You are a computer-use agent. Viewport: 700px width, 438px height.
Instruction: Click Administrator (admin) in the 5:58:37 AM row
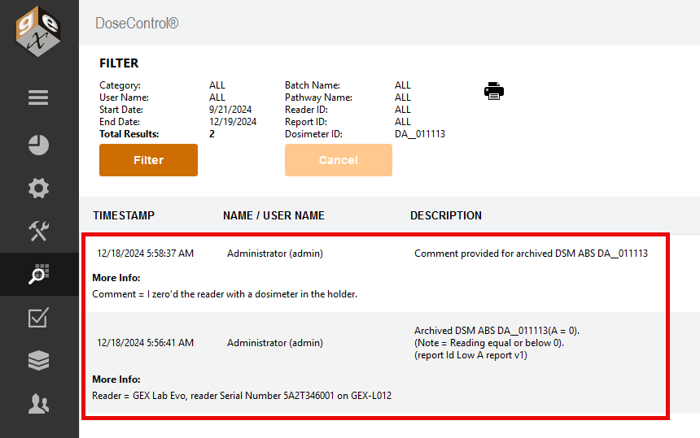[275, 254]
